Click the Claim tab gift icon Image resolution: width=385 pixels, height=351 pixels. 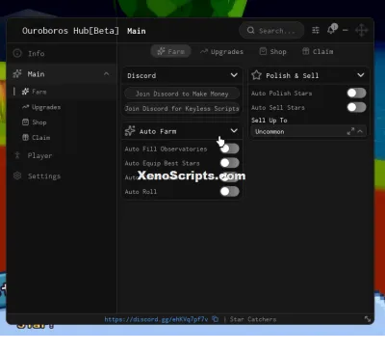[306, 51]
